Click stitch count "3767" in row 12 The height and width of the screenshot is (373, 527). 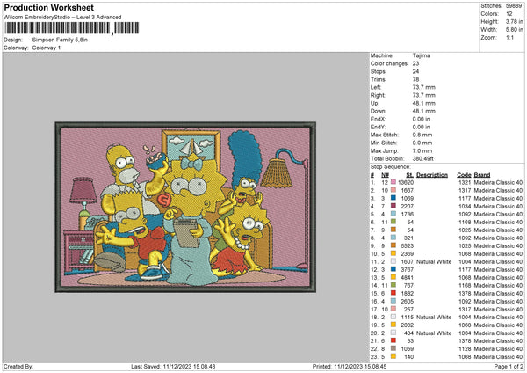click(x=407, y=270)
